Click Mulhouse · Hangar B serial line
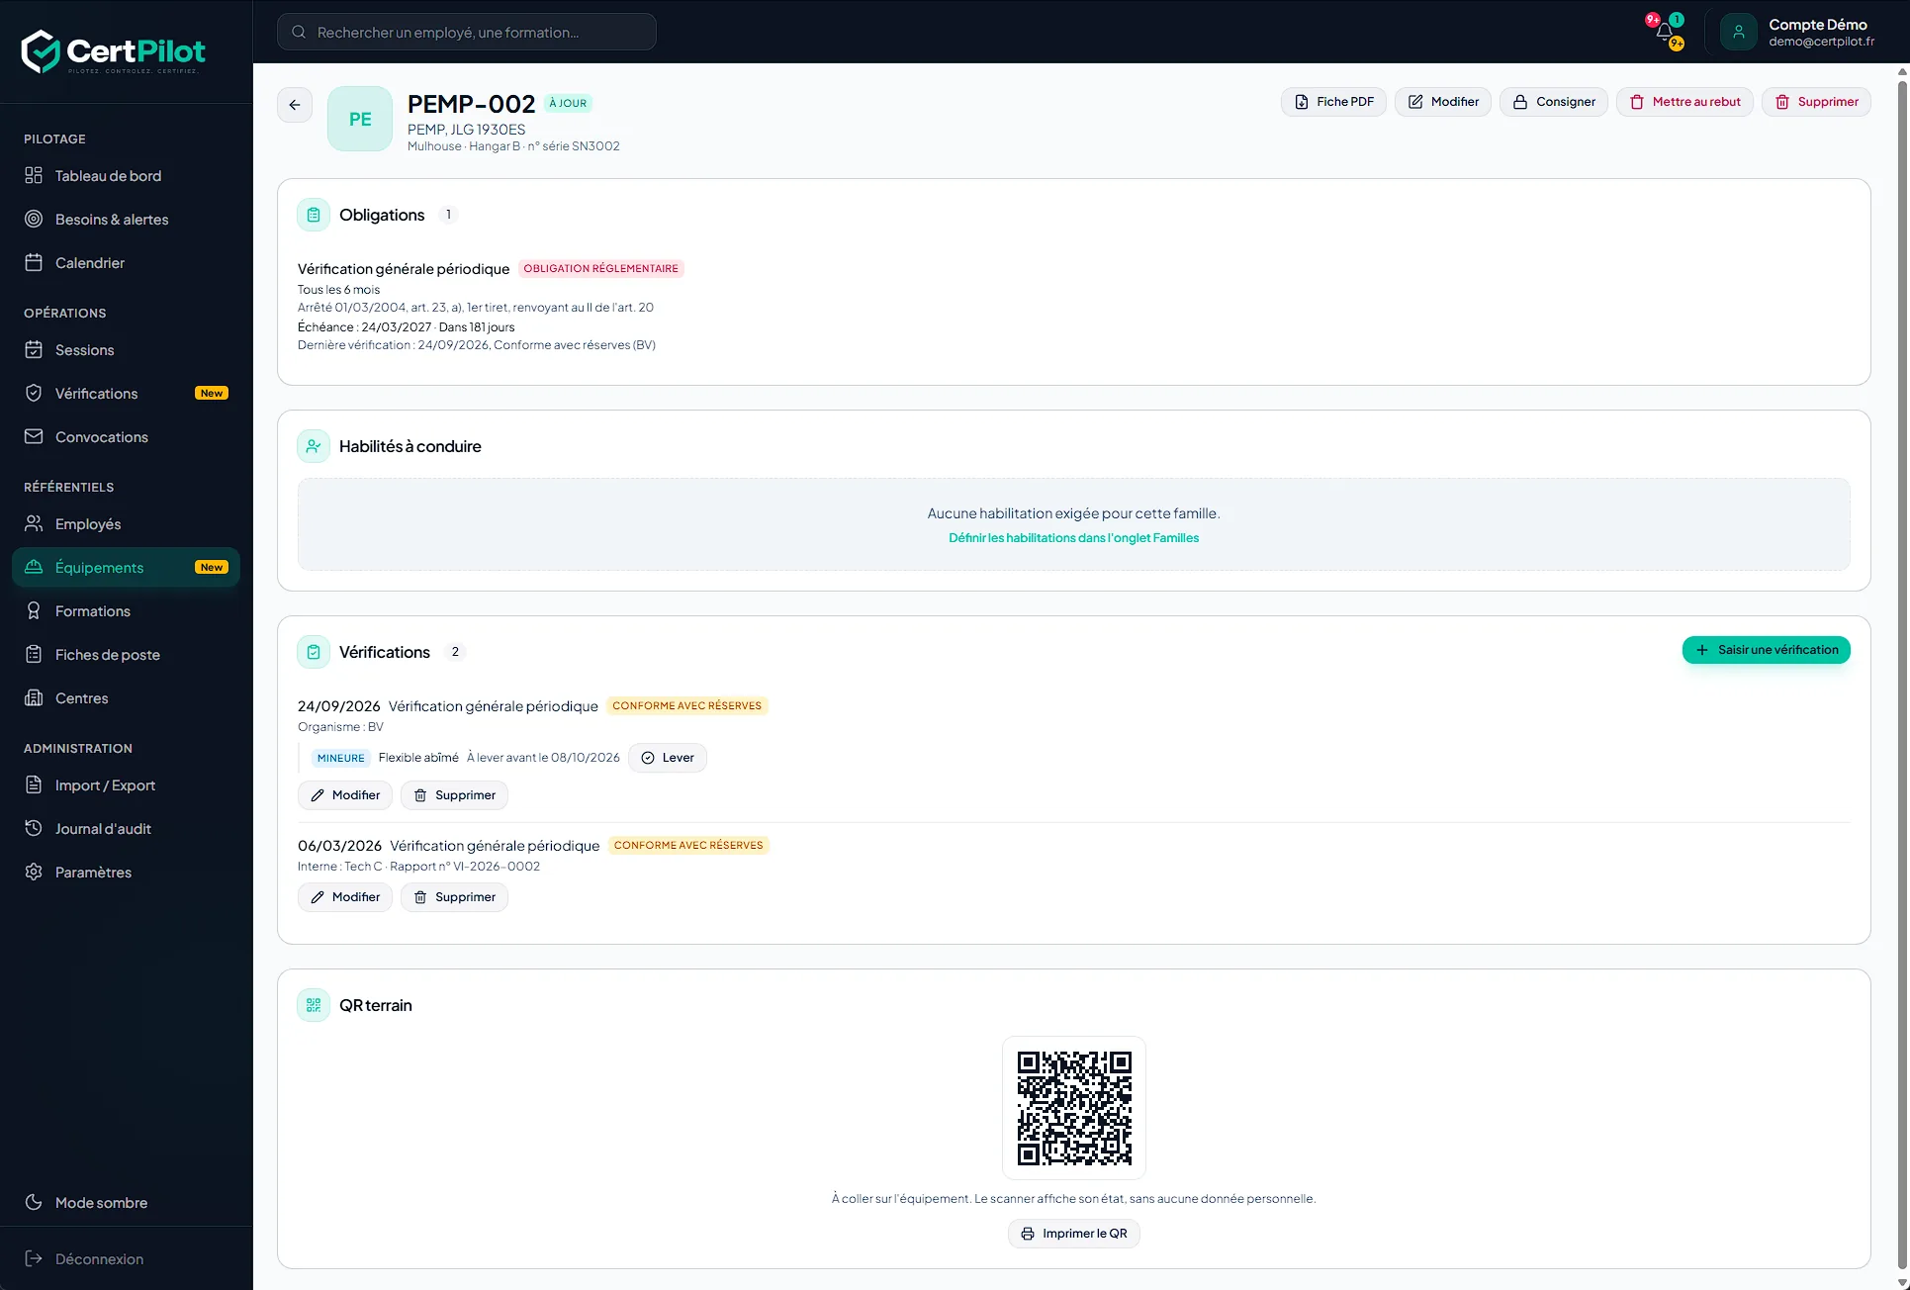Viewport: 1910px width, 1290px height. [513, 146]
